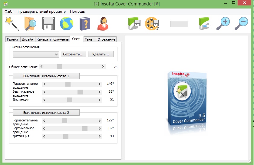Viewport: 254px width, 165px height.
Task: Click light 2 horizontal value 122°
Action: (x=110, y=120)
